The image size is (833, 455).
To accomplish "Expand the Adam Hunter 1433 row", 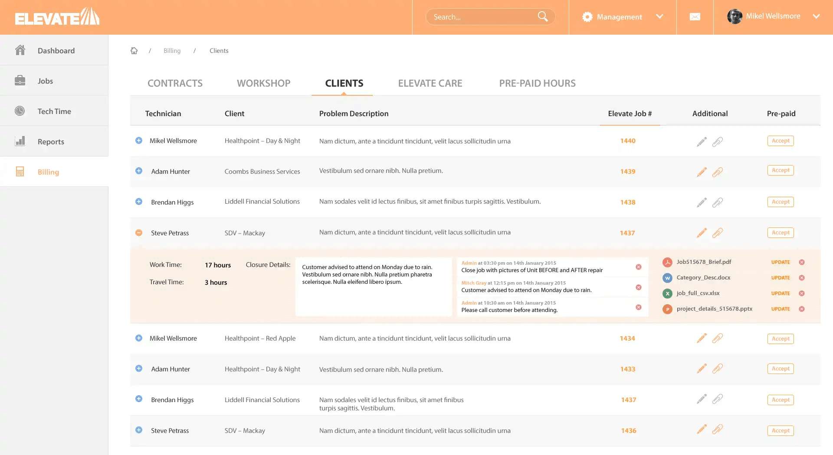I will click(x=139, y=368).
